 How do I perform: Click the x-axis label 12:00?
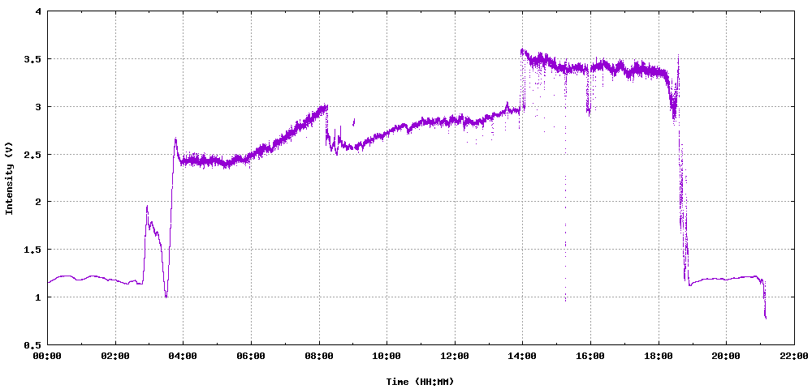[455, 356]
